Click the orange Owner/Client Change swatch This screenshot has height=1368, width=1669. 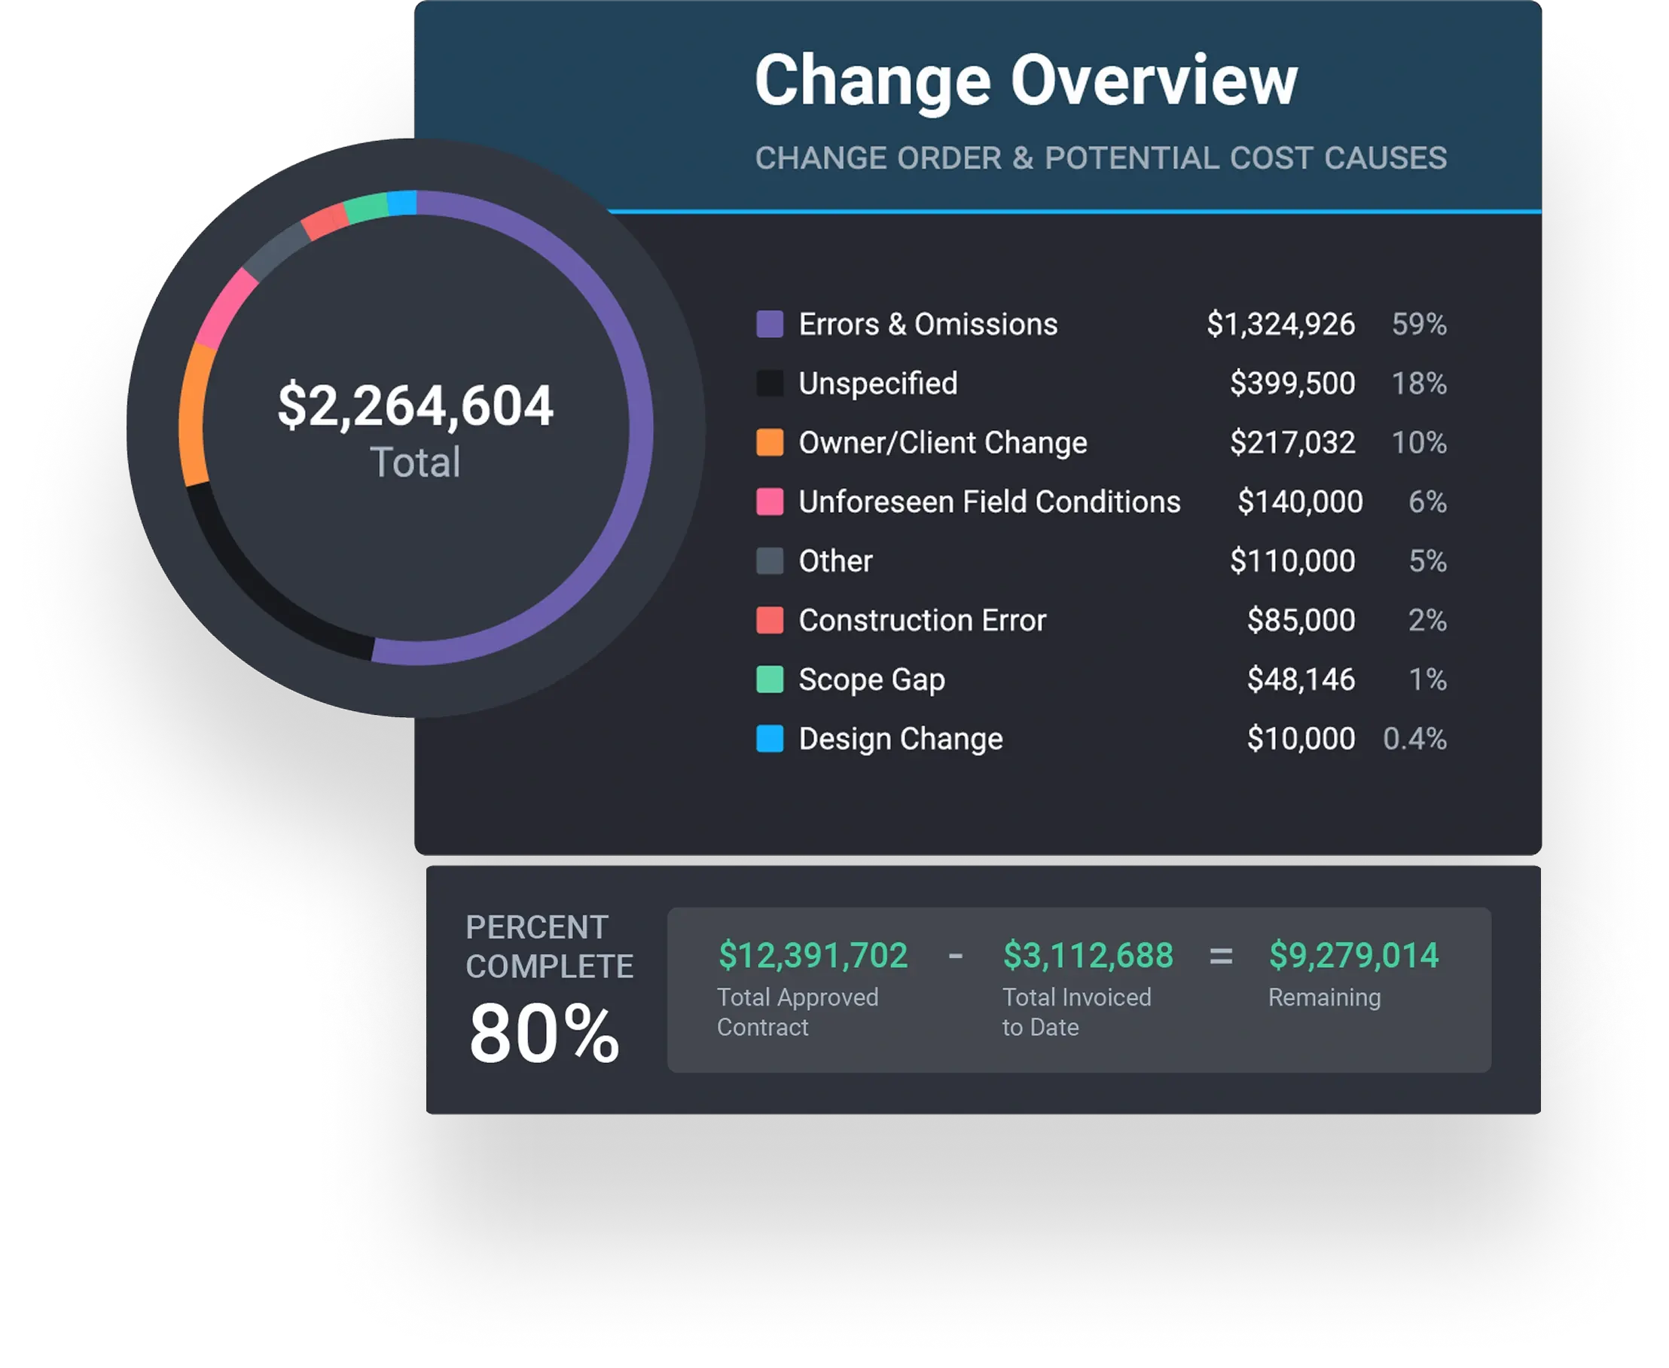[770, 442]
